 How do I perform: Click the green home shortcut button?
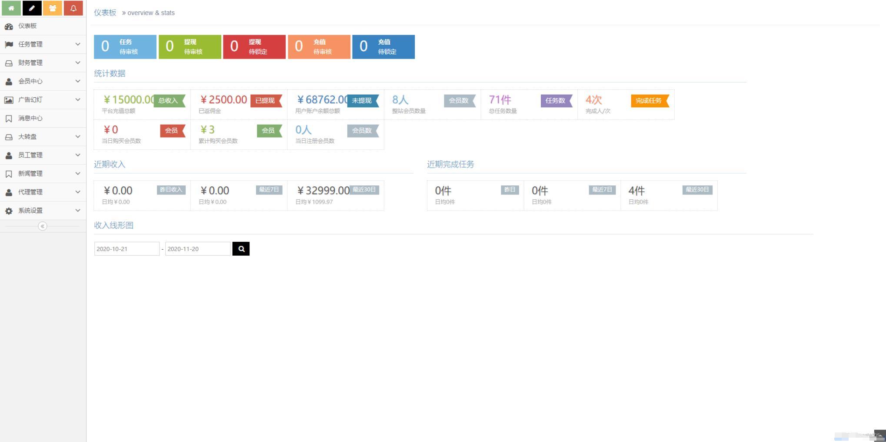point(11,8)
